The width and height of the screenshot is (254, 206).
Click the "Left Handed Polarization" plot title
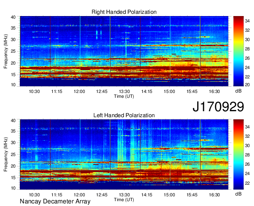pos(124,115)
